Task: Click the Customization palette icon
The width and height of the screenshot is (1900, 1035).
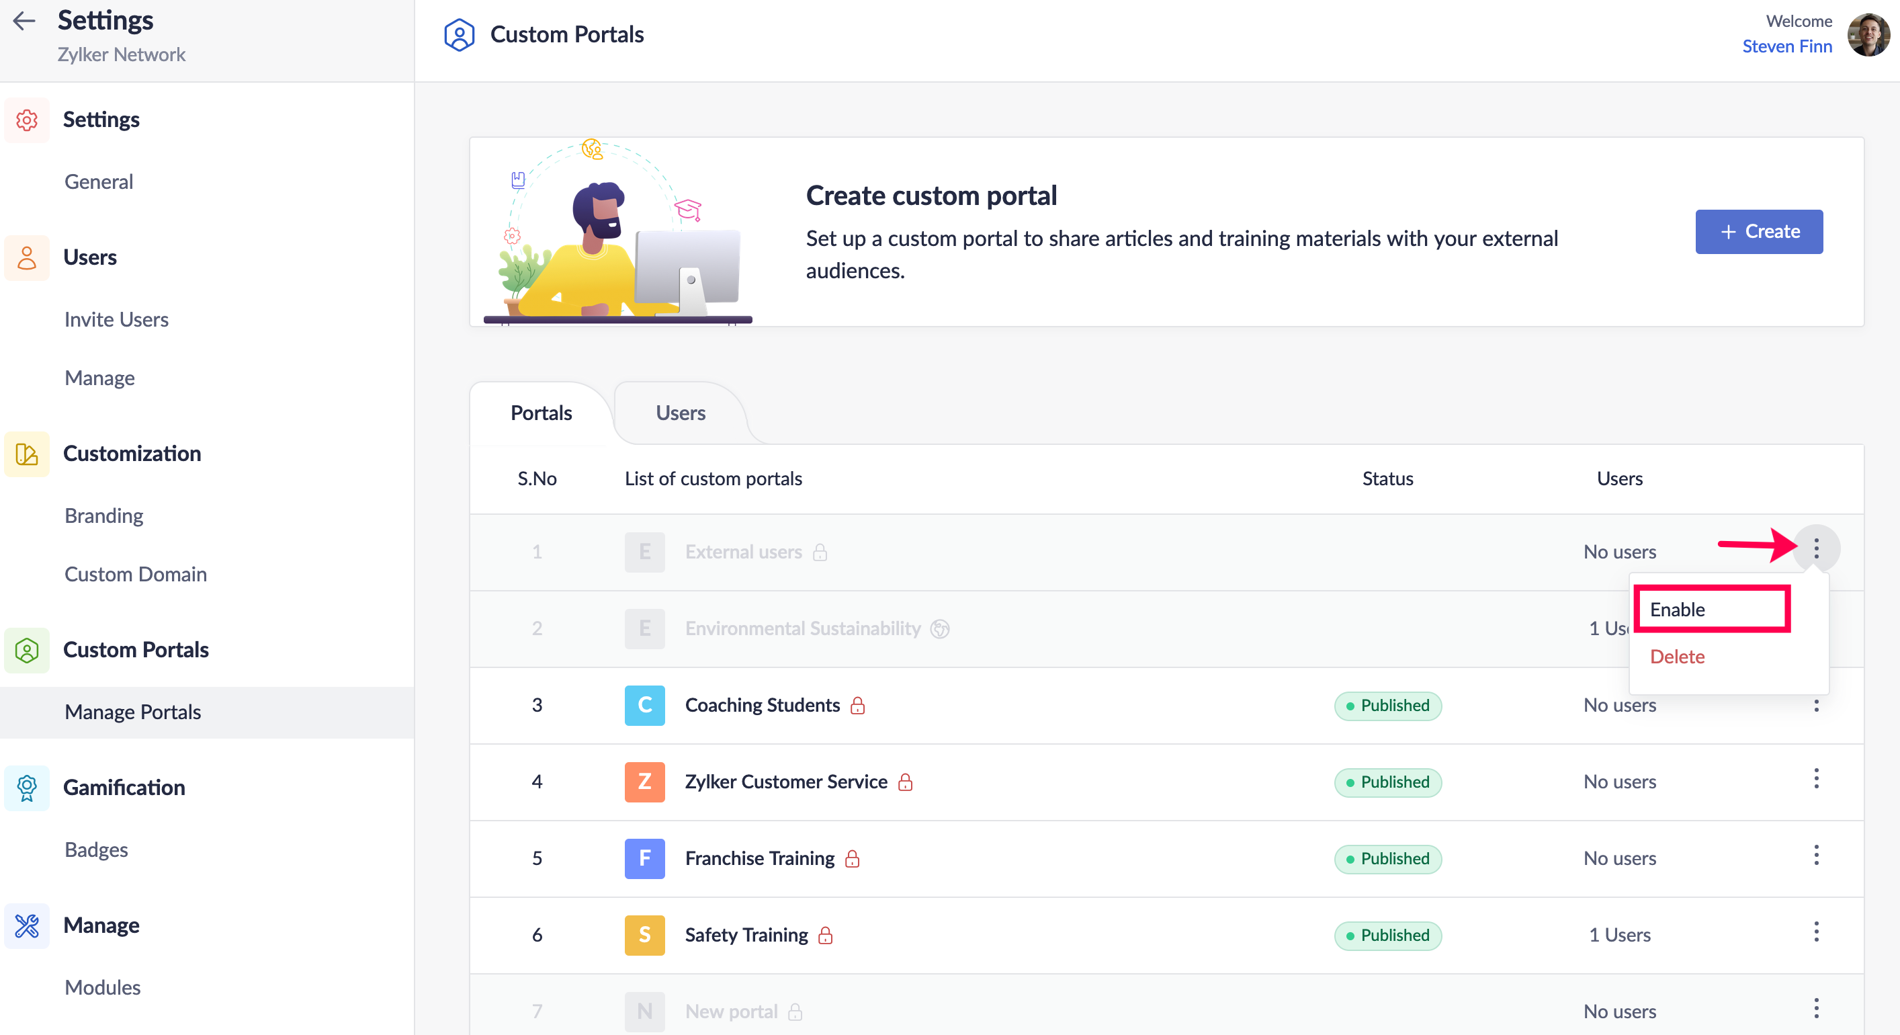Action: (28, 454)
